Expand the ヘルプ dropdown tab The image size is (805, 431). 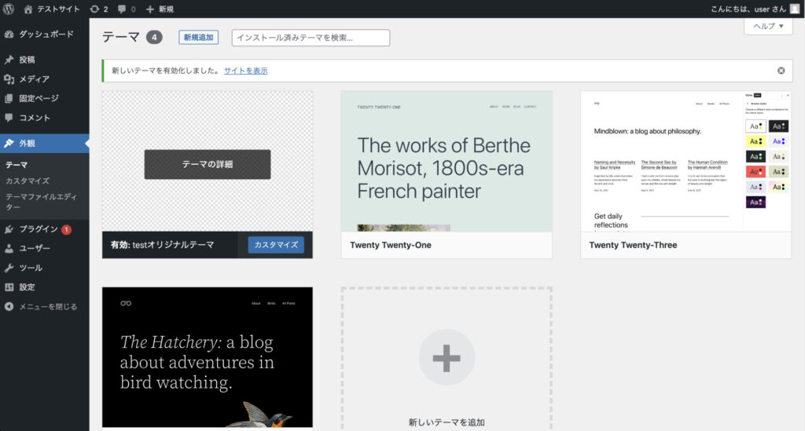tap(768, 26)
